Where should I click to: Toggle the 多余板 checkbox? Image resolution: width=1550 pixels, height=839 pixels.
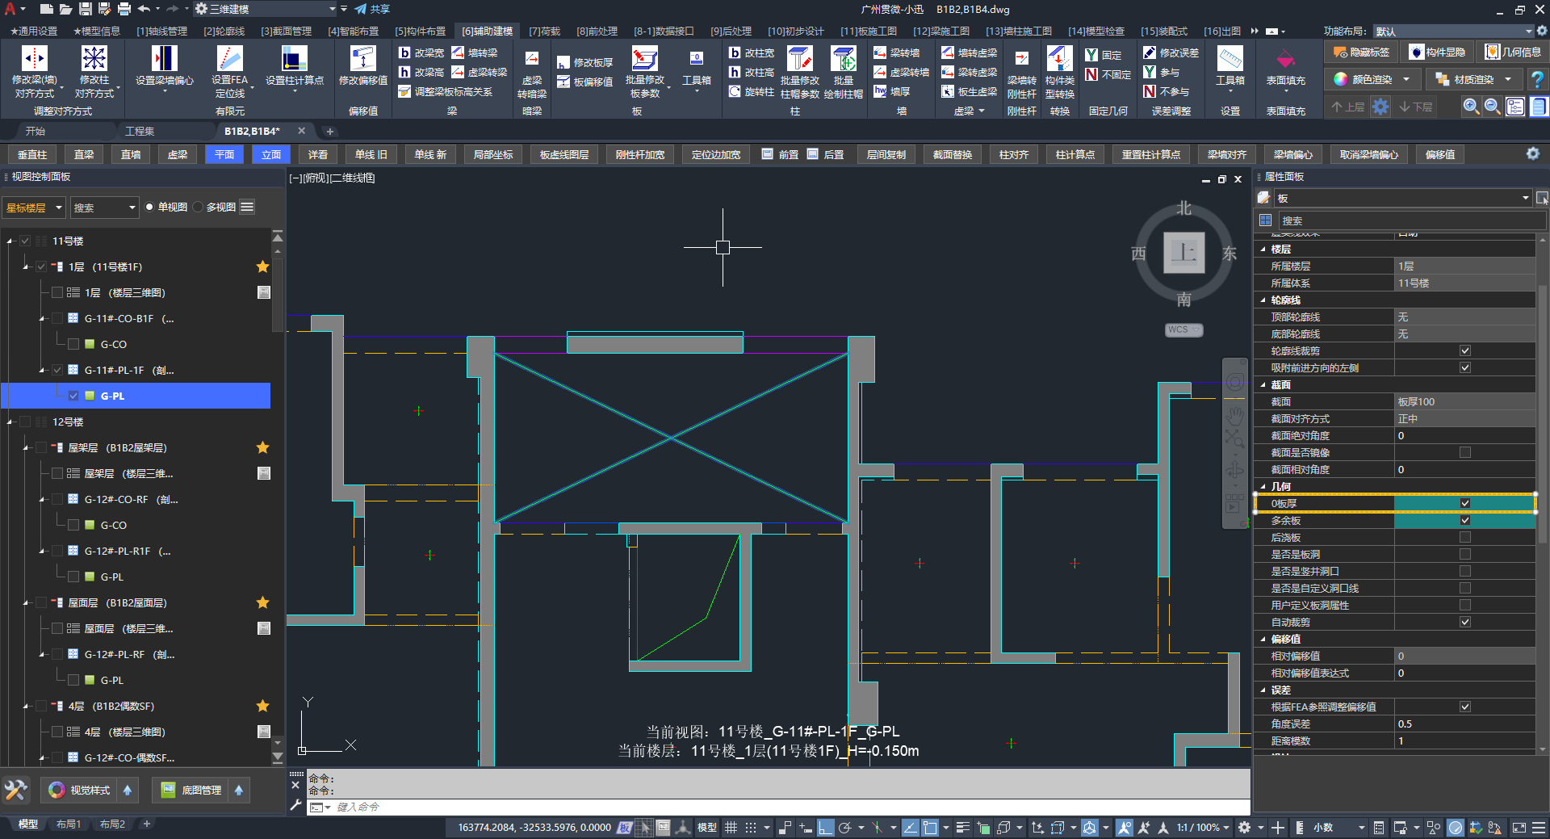coord(1465,520)
